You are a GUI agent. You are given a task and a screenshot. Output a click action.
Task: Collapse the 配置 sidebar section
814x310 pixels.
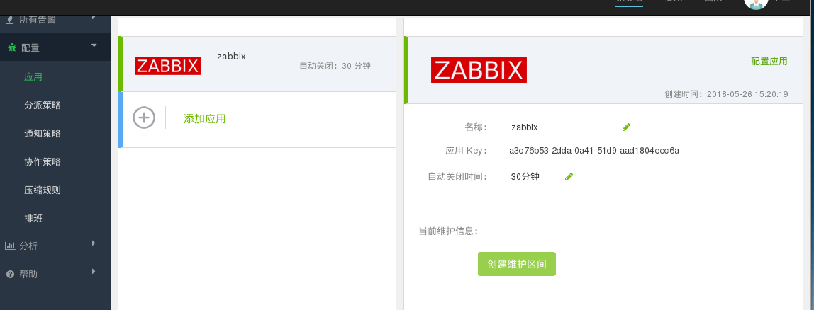(x=55, y=47)
